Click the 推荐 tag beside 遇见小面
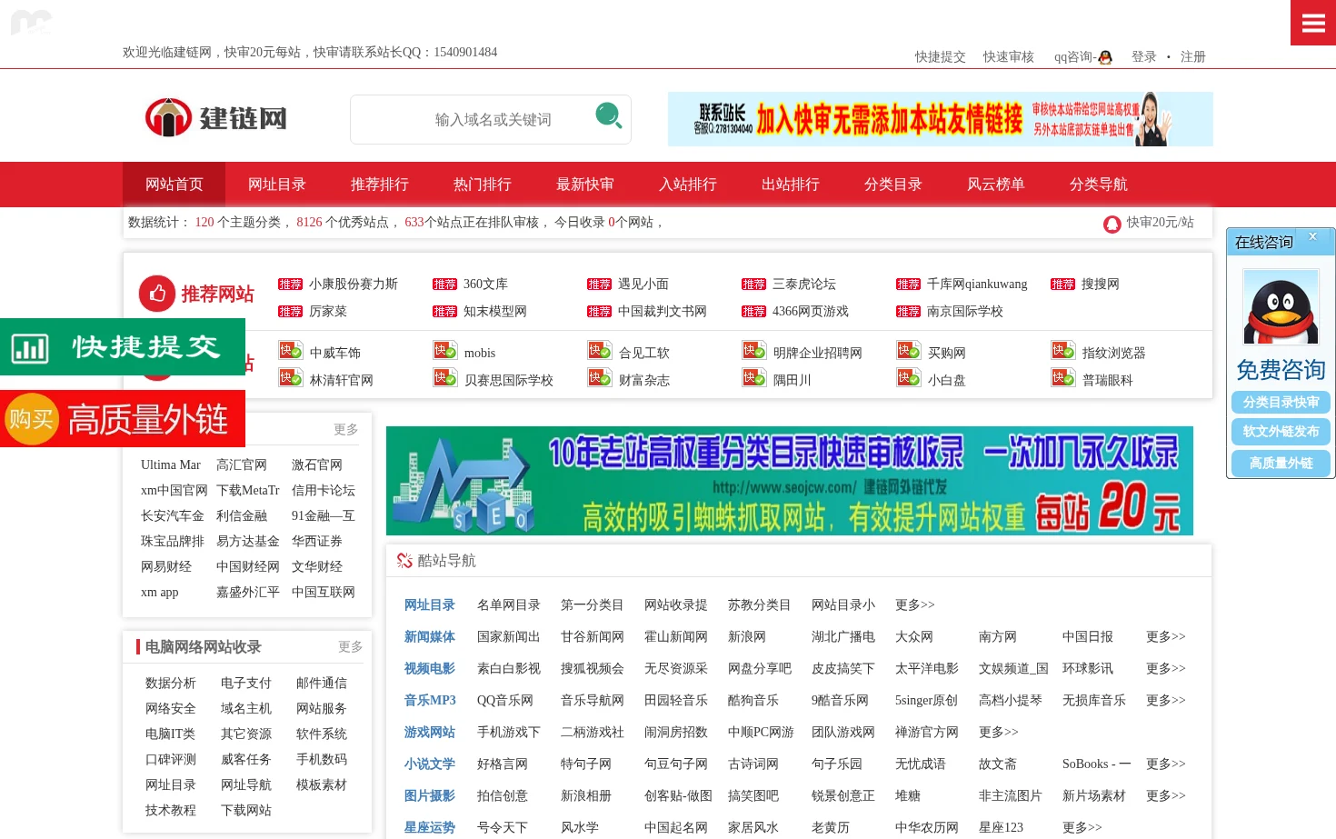Image resolution: width=1336 pixels, height=839 pixels. pyautogui.click(x=599, y=285)
